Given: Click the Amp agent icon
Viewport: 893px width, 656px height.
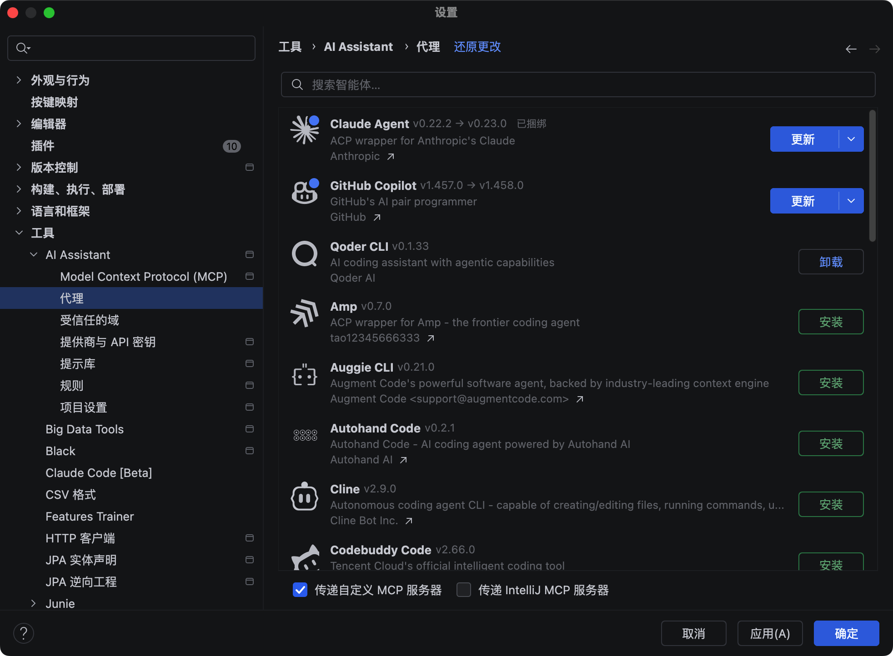Looking at the screenshot, I should 304,313.
